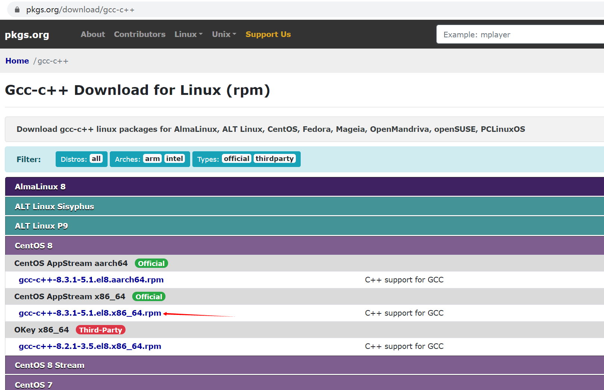Click 'C++ support for GCC' in OKey row
This screenshot has height=390, width=604.
(x=404, y=346)
